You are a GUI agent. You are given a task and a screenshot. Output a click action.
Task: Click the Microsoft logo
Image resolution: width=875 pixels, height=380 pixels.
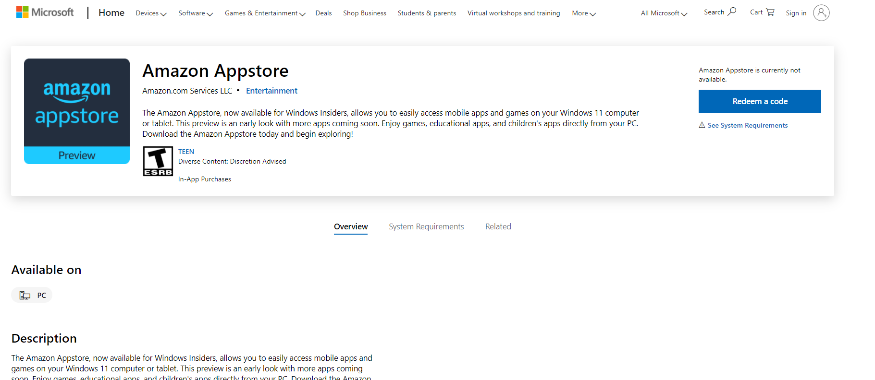pos(45,12)
